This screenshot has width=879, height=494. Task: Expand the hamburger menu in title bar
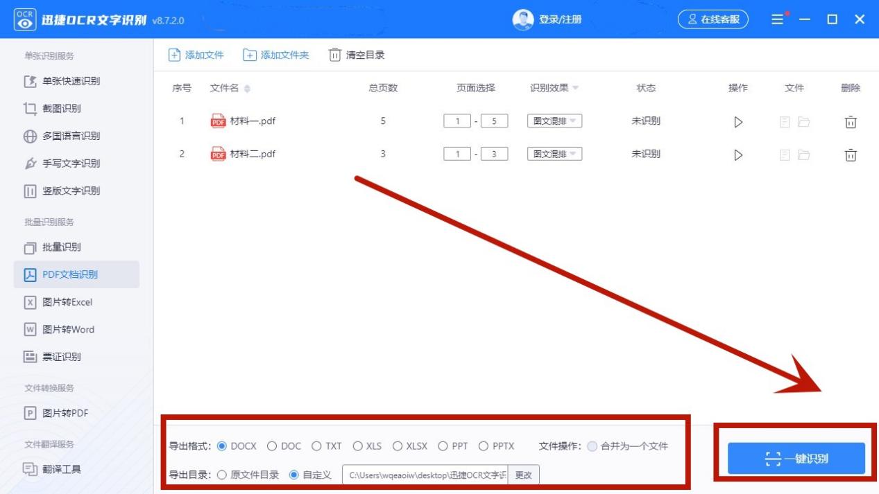pos(777,19)
